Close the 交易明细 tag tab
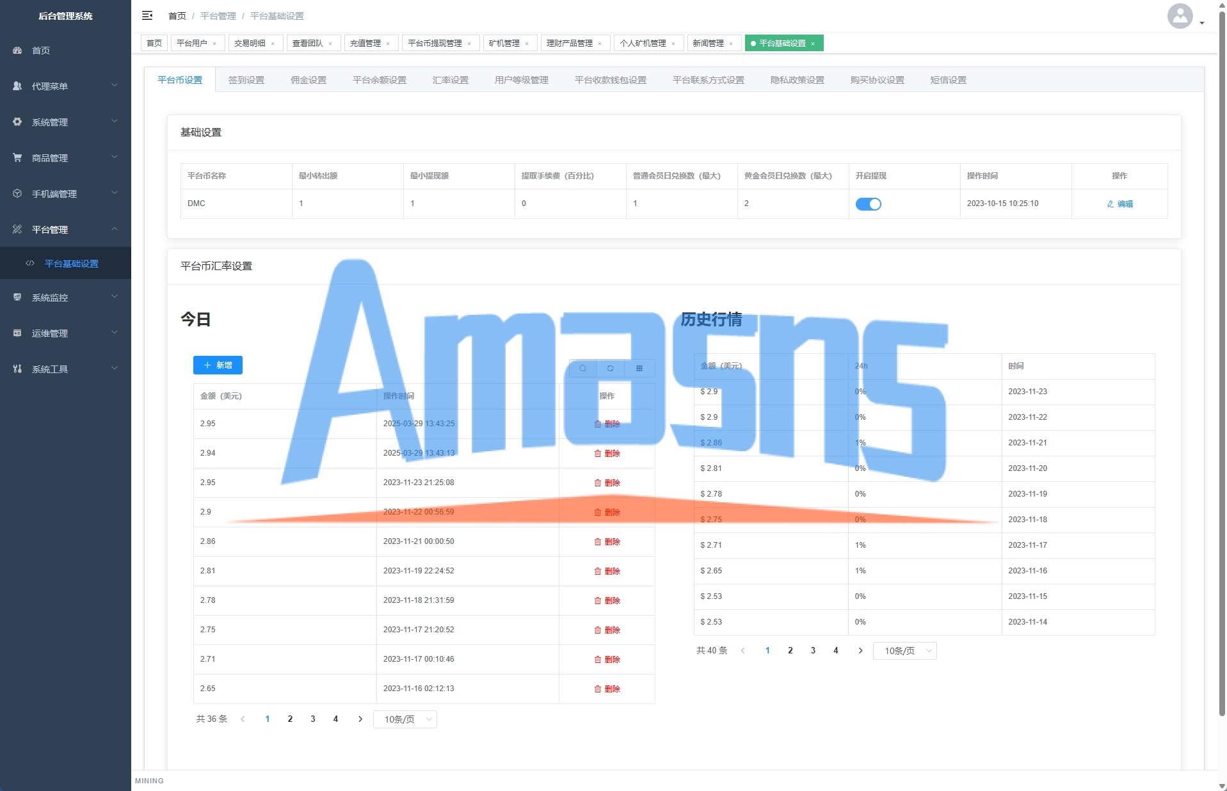The width and height of the screenshot is (1227, 791). point(273,44)
